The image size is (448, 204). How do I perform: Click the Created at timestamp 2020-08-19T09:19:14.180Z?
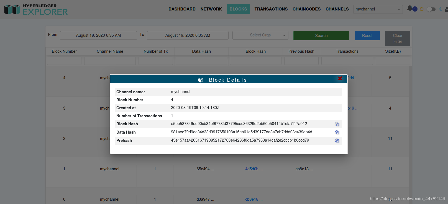pyautogui.click(x=195, y=108)
